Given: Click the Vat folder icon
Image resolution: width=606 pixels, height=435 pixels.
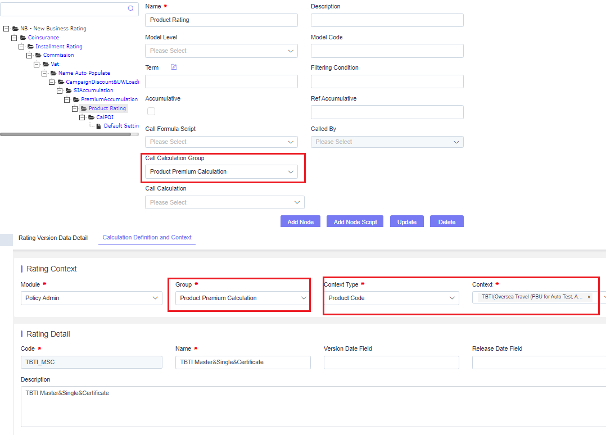Looking at the screenshot, I should pos(46,64).
